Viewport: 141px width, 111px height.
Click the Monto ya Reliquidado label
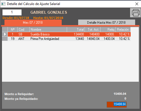pos(21,99)
